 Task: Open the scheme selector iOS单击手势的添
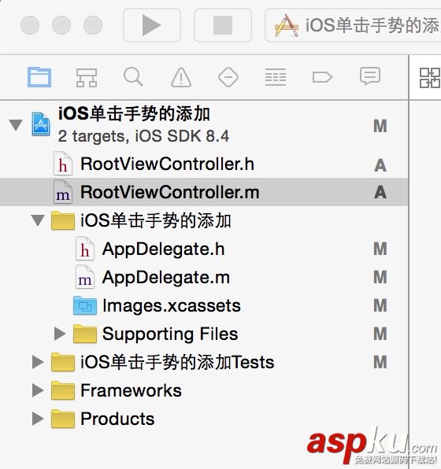(354, 25)
